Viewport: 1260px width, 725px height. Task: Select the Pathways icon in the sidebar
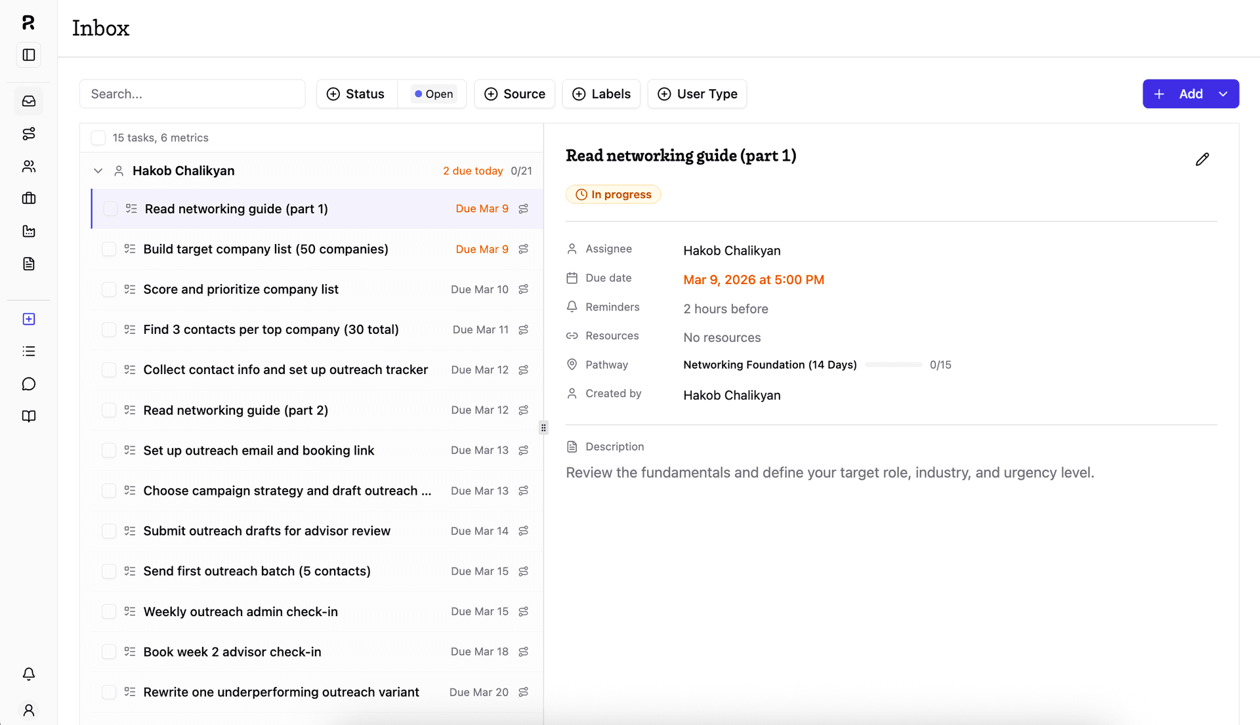tap(28, 133)
